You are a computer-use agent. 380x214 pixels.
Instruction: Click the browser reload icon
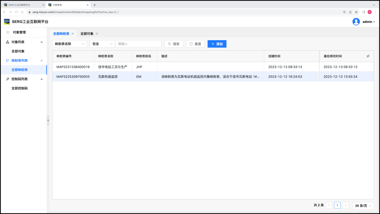[x=16, y=12]
